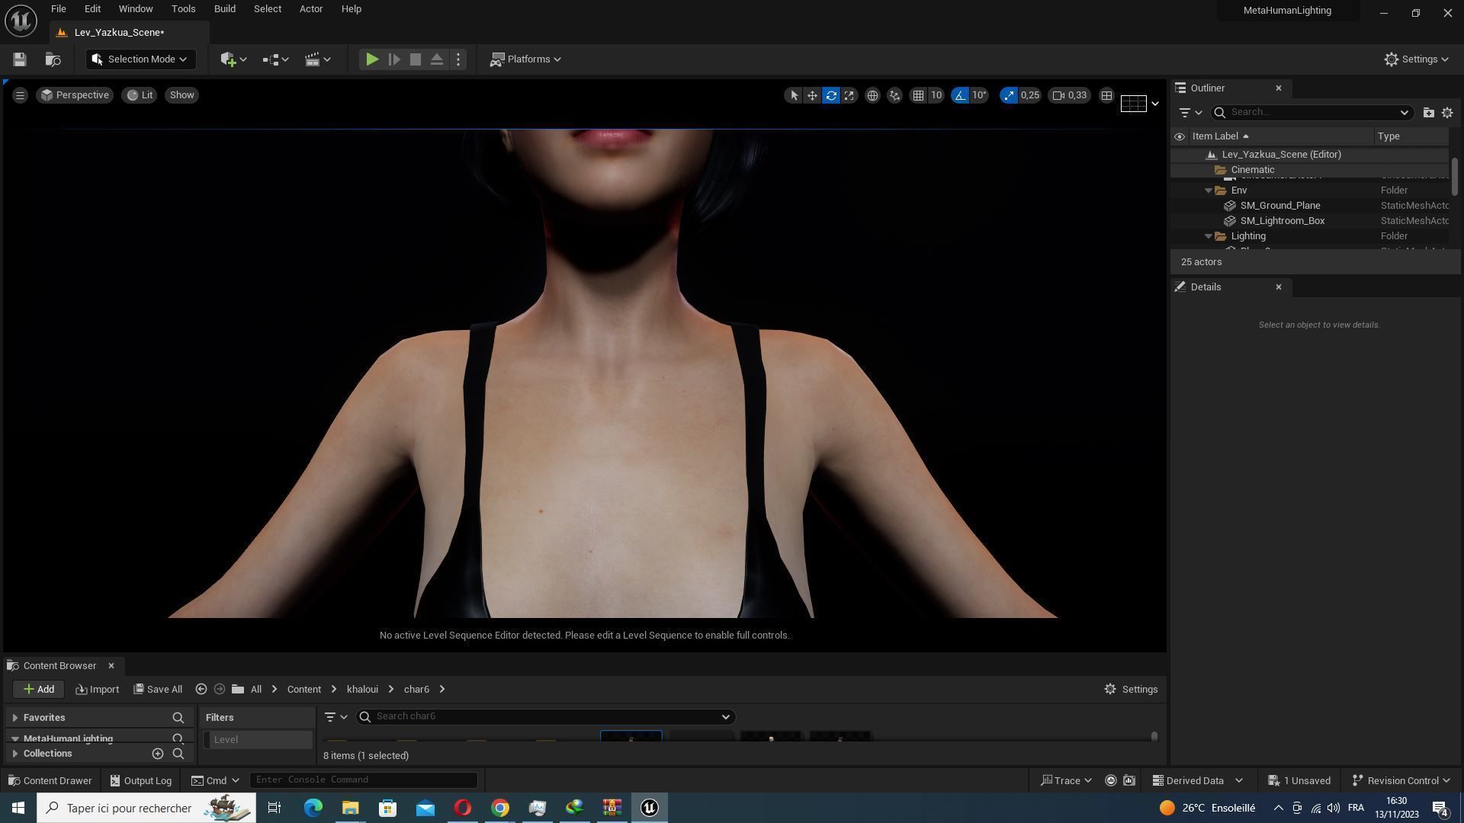The width and height of the screenshot is (1464, 823).
Task: Open Content Drawer in the status bar
Action: coord(50,781)
